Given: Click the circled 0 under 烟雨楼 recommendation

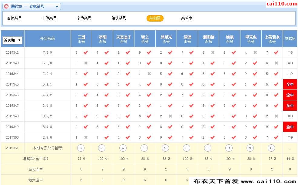Looking at the screenshot, I should (207, 148).
